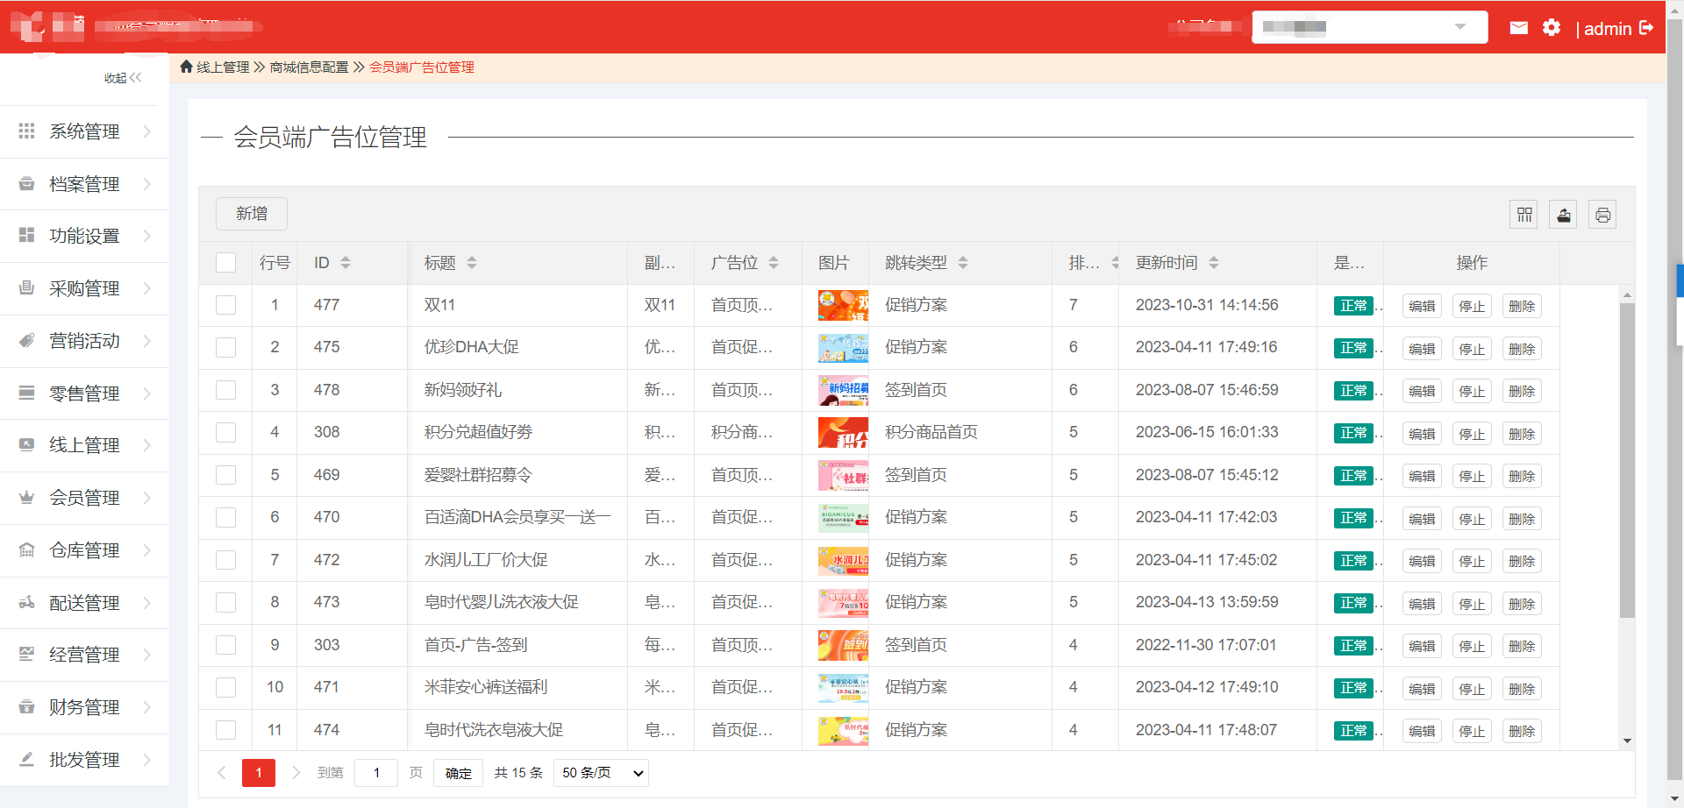Viewport: 1684px width, 808px height.
Task: Click the 批发管理 pencil icon
Action: pyautogui.click(x=27, y=759)
